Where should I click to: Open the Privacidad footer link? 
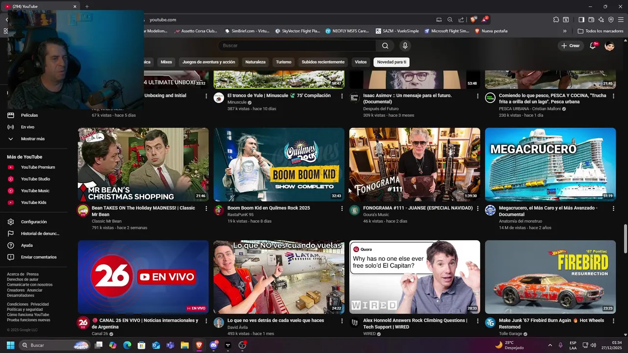click(40, 304)
